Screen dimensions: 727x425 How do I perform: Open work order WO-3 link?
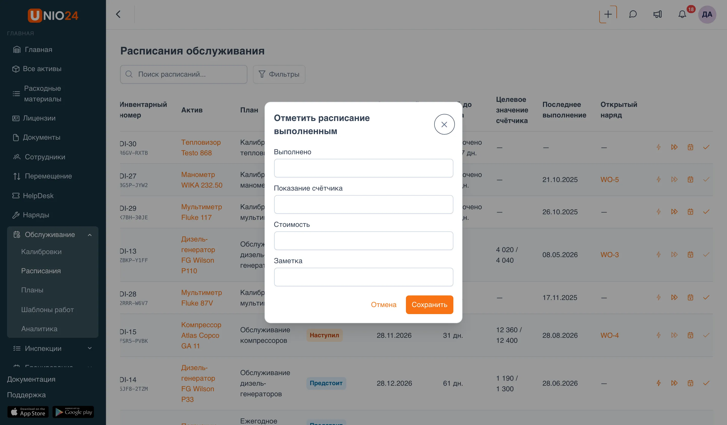coord(610,255)
